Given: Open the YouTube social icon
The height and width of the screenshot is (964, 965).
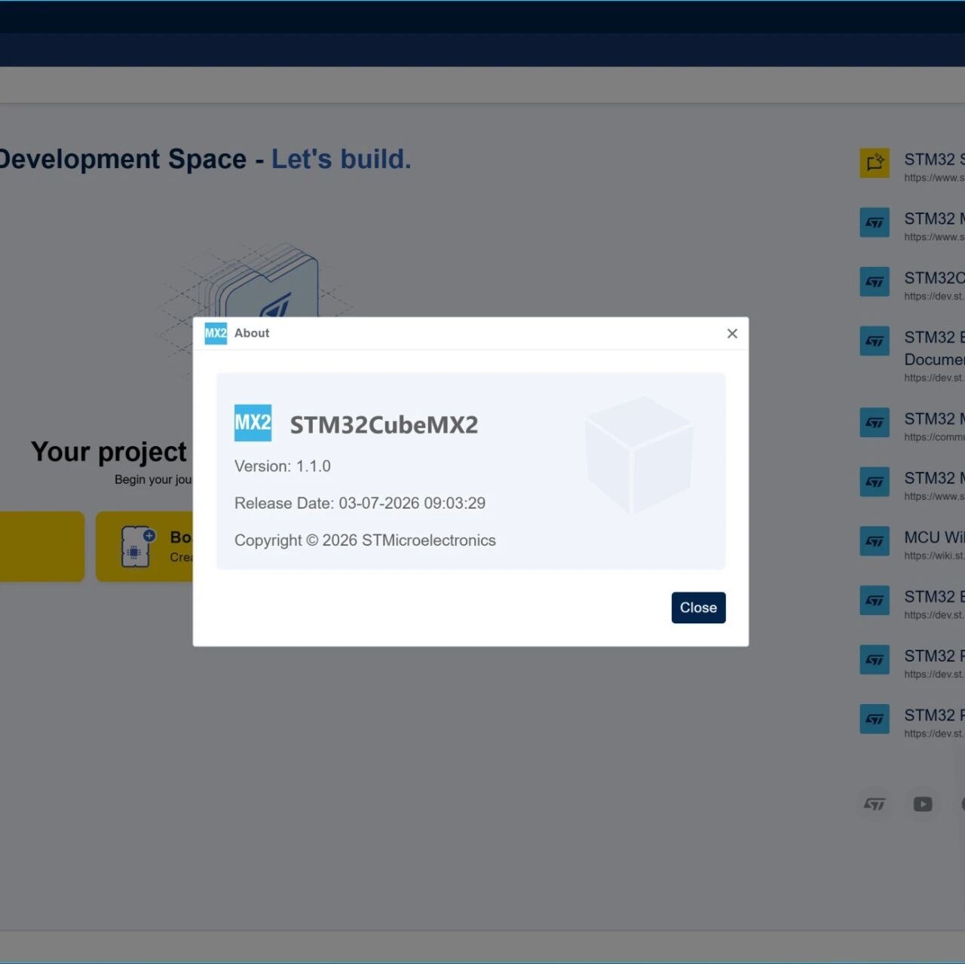Looking at the screenshot, I should click(923, 804).
